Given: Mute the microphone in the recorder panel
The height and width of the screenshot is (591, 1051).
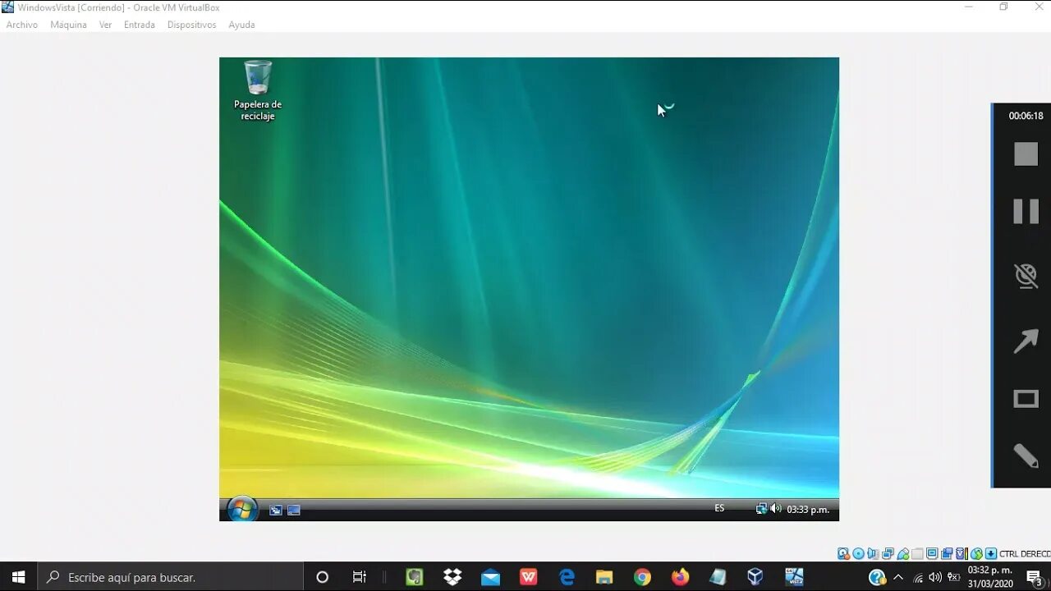Looking at the screenshot, I should tap(1026, 276).
